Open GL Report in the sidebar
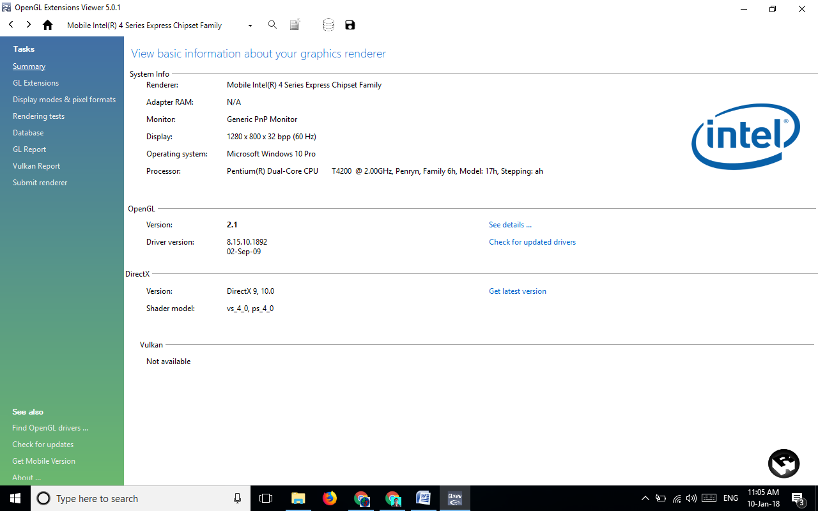This screenshot has width=818, height=511. point(29,149)
